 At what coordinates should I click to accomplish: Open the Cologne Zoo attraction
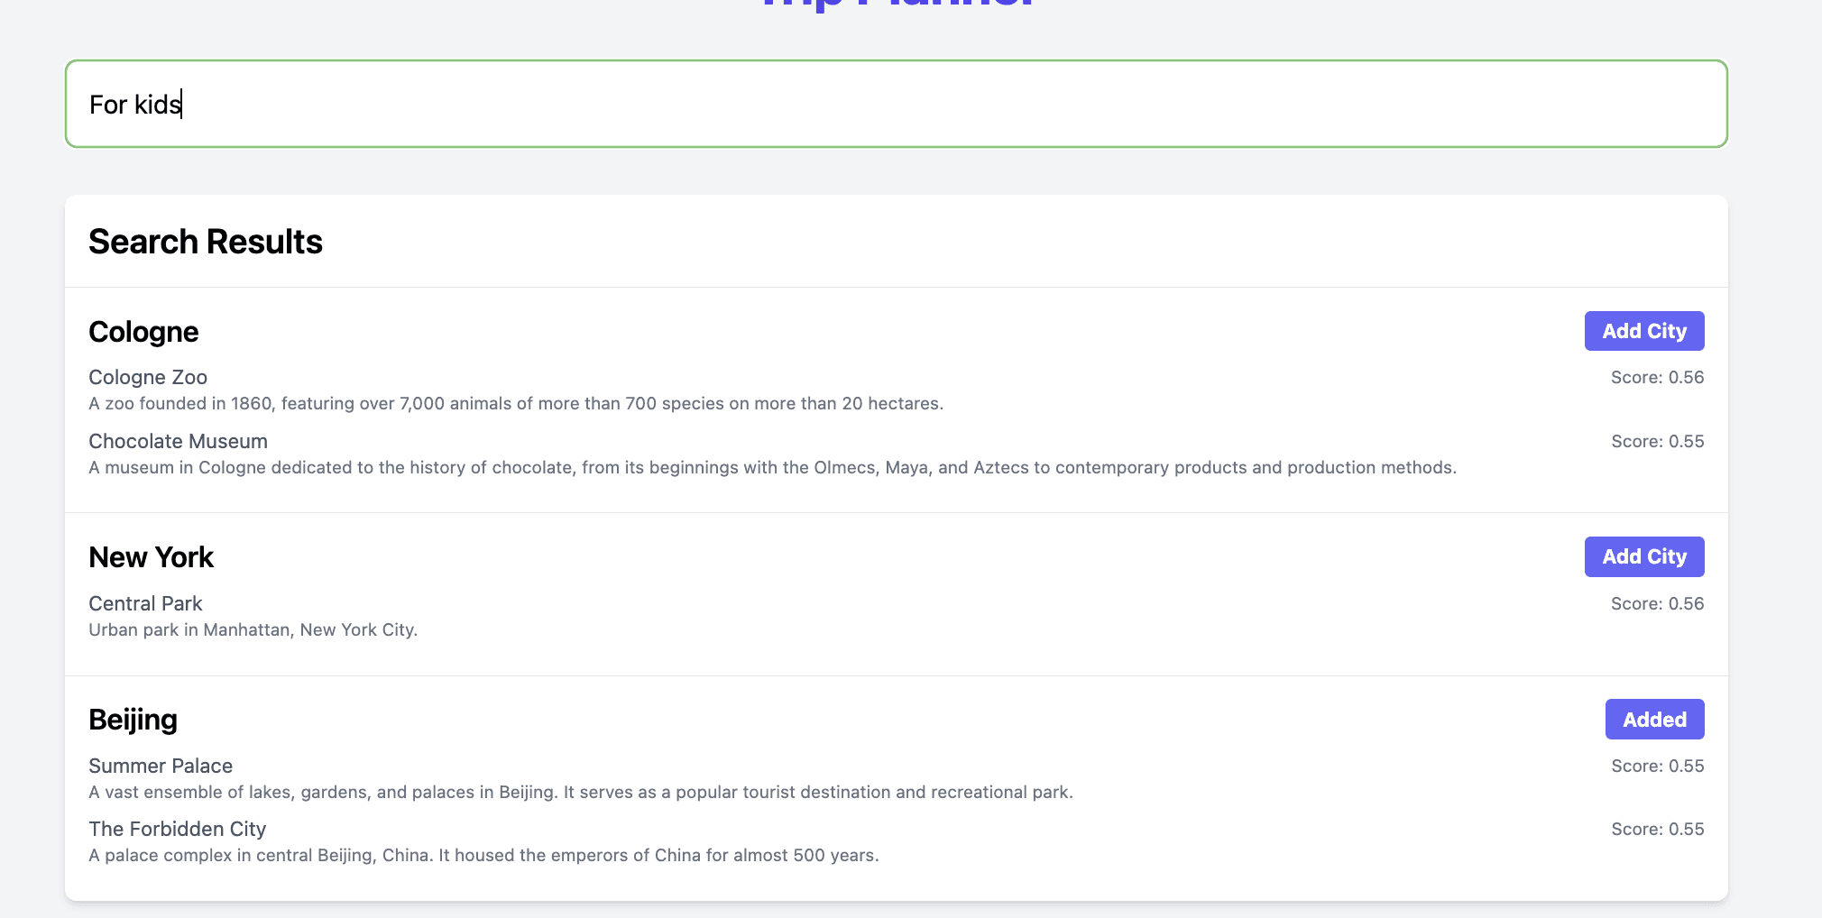(x=148, y=377)
